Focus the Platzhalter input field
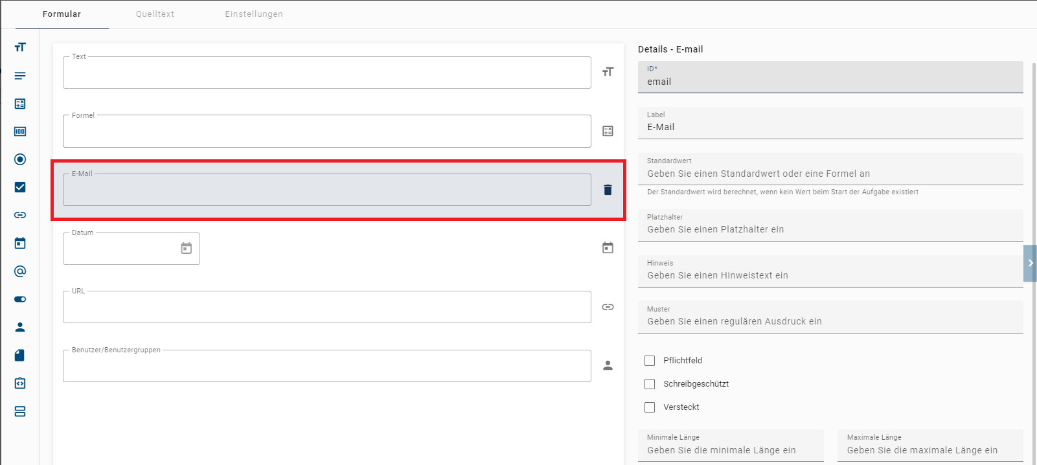Screen dimensions: 1037x465 [829, 229]
